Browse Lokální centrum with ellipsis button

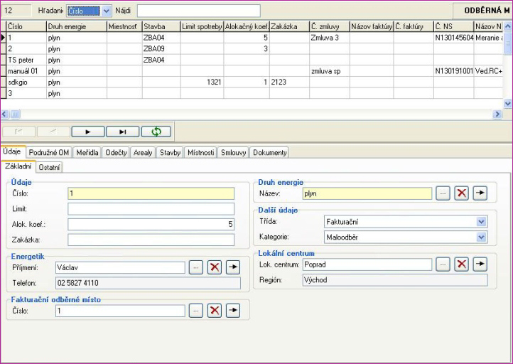click(442, 264)
